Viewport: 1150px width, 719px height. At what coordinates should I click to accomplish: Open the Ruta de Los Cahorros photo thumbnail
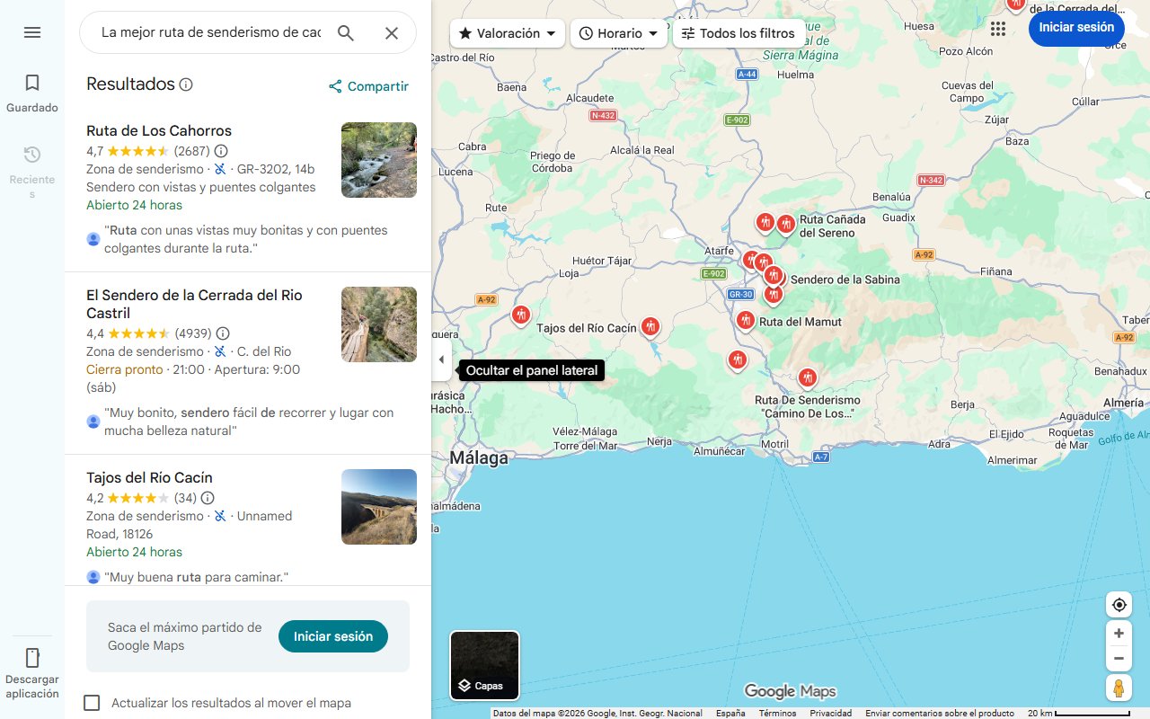pos(378,162)
